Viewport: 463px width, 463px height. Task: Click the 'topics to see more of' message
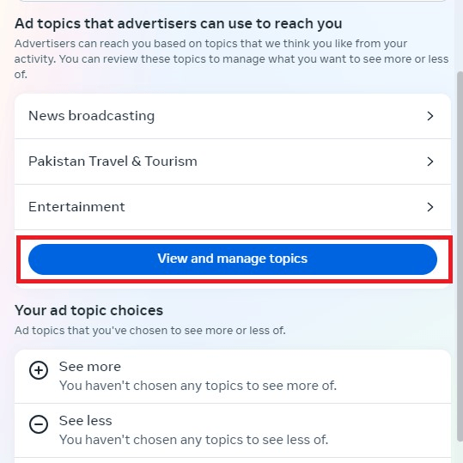[198, 386]
